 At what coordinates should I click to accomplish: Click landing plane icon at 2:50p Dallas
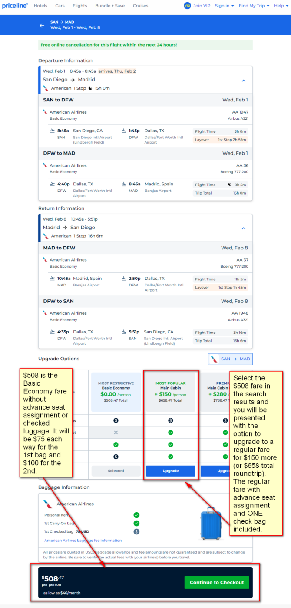(124, 279)
